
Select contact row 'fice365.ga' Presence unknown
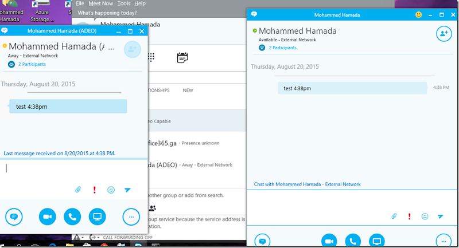point(197,143)
